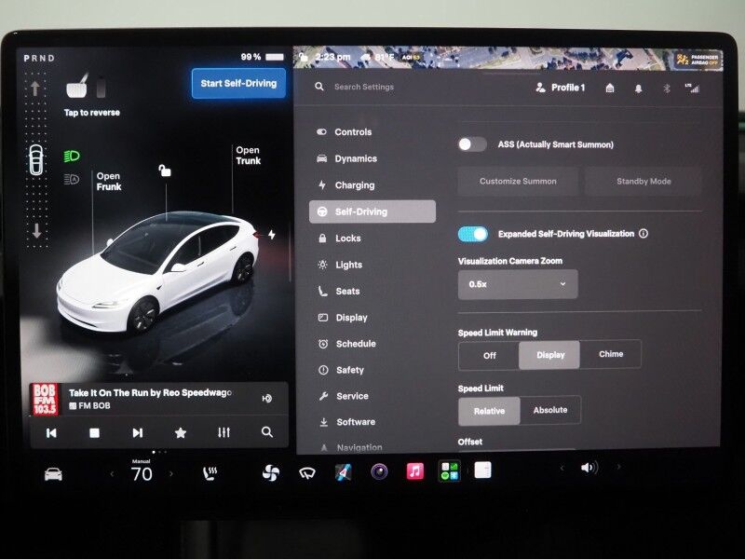
Task: Tap the media source icon beside song title
Action: pyautogui.click(x=267, y=399)
